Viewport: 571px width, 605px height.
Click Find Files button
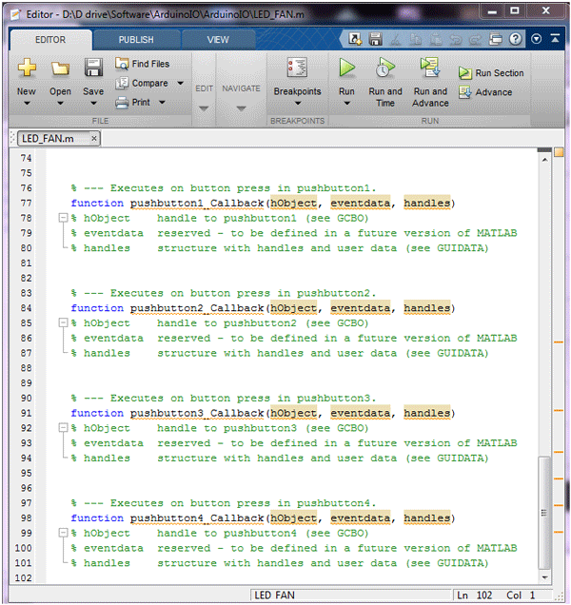click(x=143, y=64)
